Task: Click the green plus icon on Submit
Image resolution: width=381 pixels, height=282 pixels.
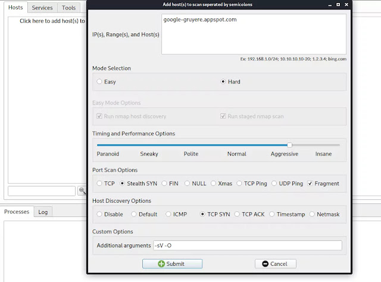Action: click(x=161, y=264)
